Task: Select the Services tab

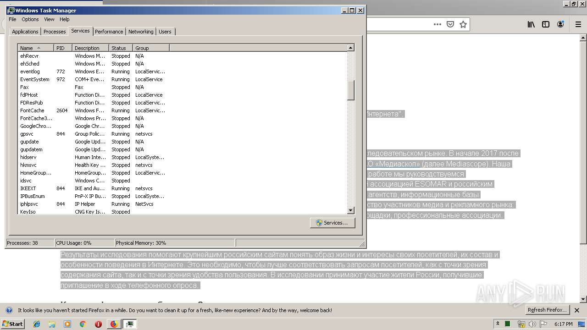Action: pos(80,31)
